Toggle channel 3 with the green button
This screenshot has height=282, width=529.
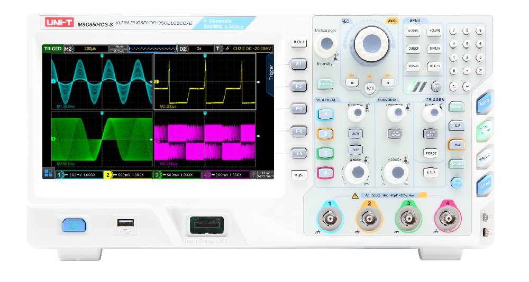click(x=326, y=153)
